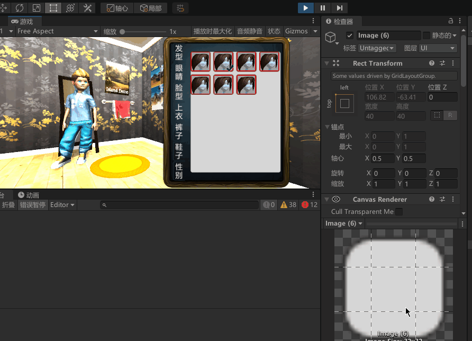Select the Rotate tool
Viewport: 472px width, 341px height.
pyautogui.click(x=19, y=7)
